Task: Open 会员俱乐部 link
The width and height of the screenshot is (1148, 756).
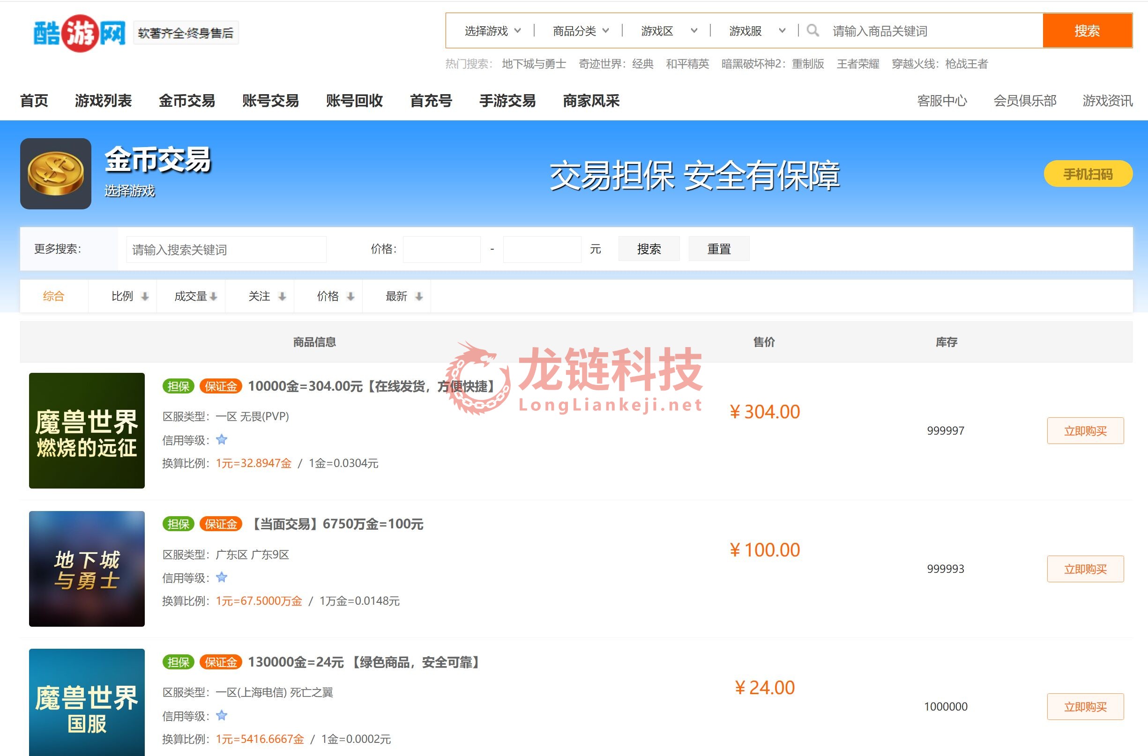Action: tap(1025, 101)
